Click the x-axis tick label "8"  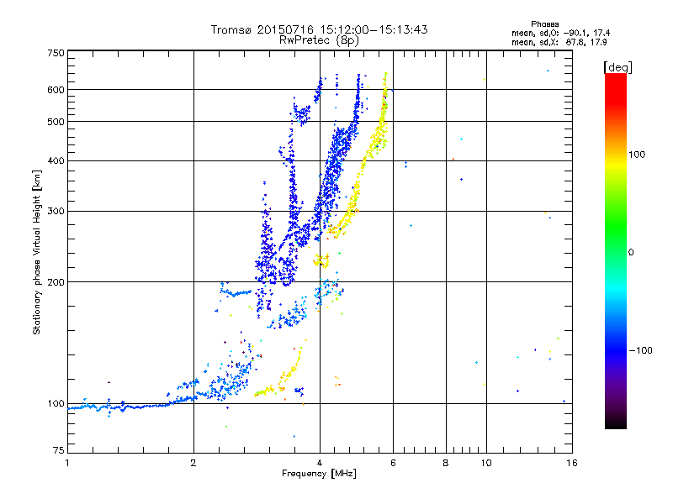[446, 463]
